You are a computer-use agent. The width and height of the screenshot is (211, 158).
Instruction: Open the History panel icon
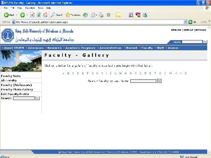[x=85, y=15]
